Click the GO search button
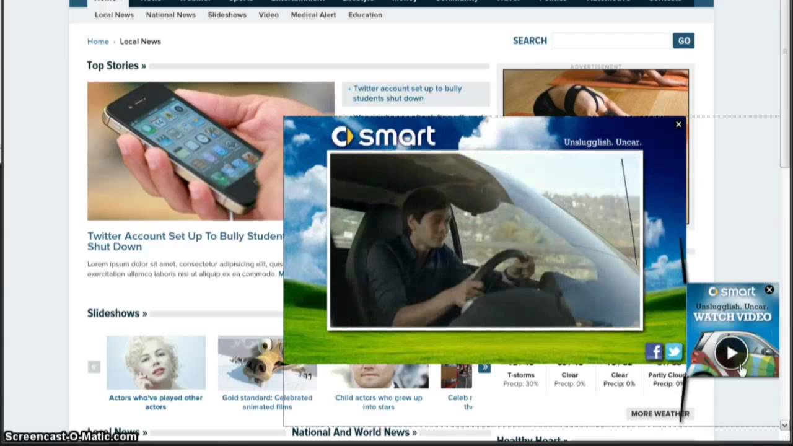The width and height of the screenshot is (793, 446). (683, 40)
